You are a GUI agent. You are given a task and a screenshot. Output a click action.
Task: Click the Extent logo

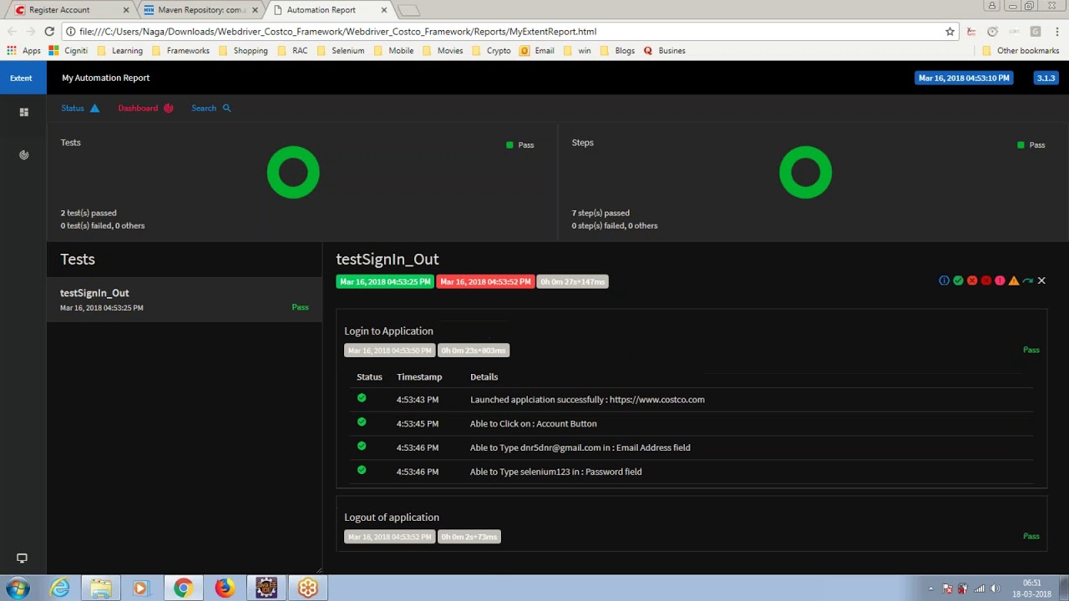pos(21,78)
